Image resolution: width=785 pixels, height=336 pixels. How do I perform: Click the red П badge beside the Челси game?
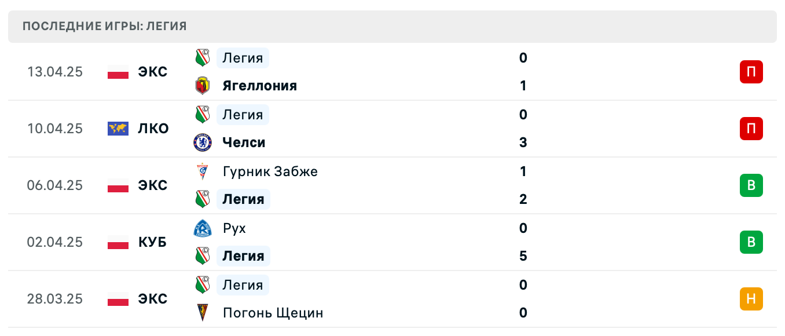pos(751,129)
